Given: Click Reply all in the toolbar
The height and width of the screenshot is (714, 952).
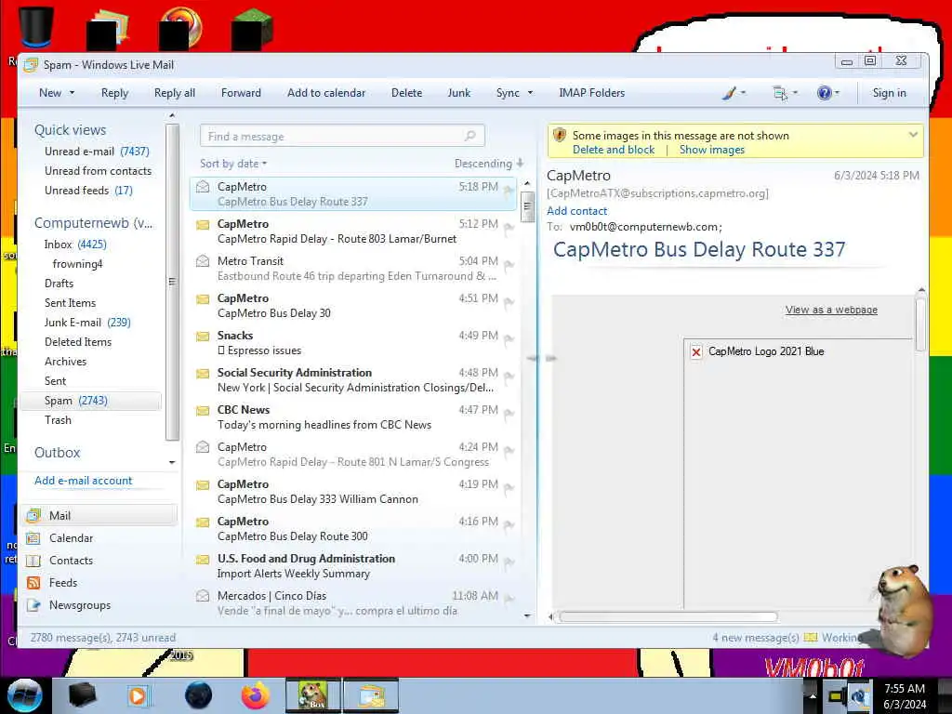Looking at the screenshot, I should pyautogui.click(x=175, y=93).
